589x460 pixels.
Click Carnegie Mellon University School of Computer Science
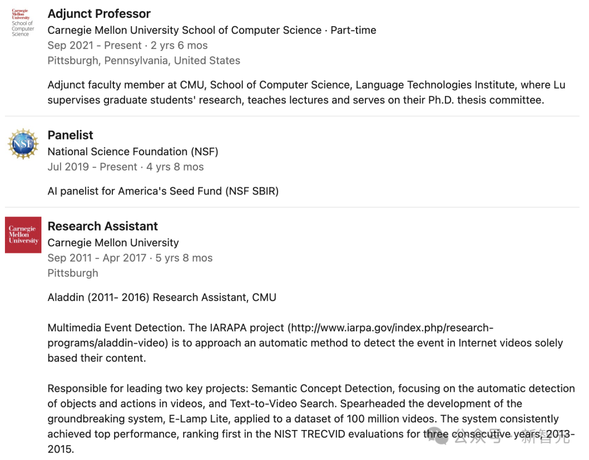click(x=184, y=31)
